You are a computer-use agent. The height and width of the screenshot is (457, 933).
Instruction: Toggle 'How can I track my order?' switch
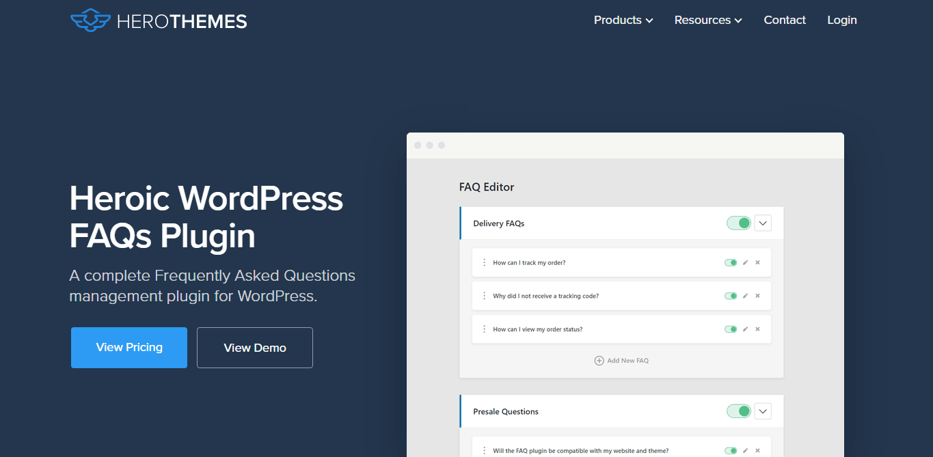point(731,262)
